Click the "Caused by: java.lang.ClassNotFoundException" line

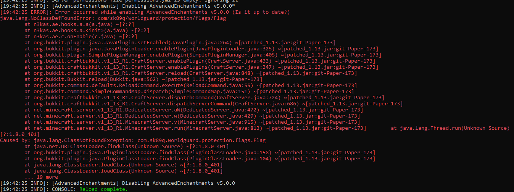[133, 140]
